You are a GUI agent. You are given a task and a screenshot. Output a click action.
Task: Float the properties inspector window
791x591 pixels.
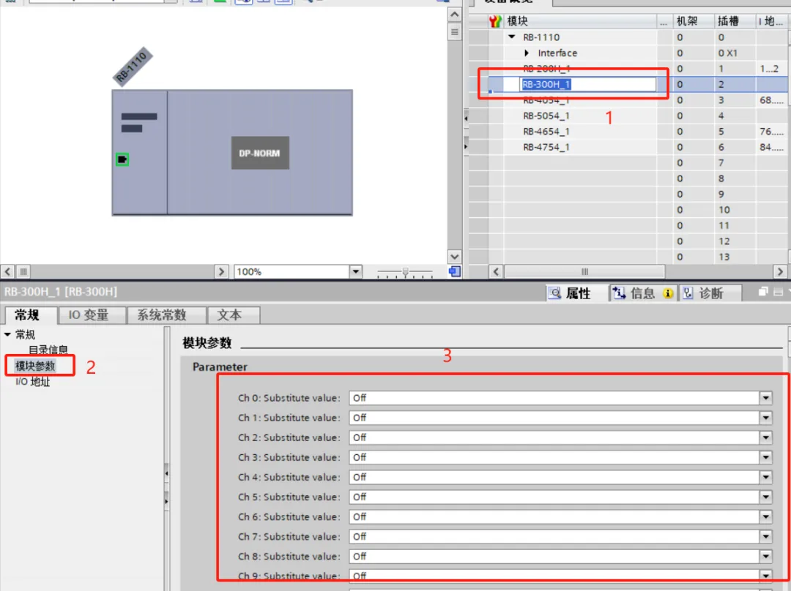[764, 292]
